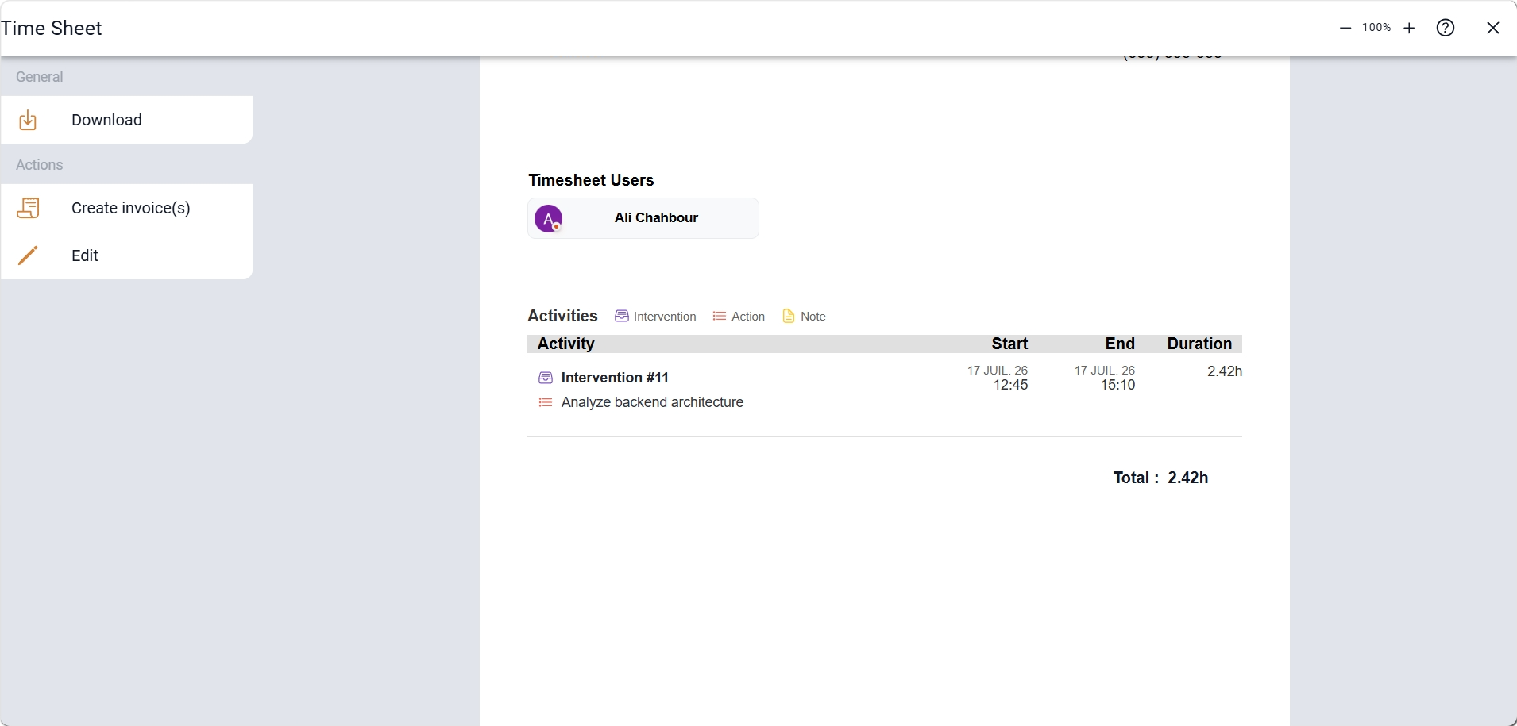The image size is (1517, 726).
Task: Click the start time 12:45
Action: 1010,385
